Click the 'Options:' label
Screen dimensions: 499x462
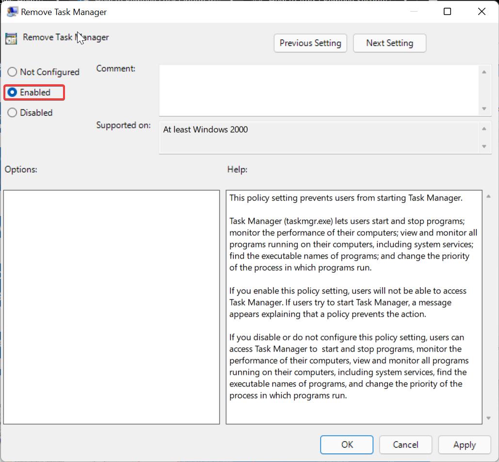click(21, 169)
